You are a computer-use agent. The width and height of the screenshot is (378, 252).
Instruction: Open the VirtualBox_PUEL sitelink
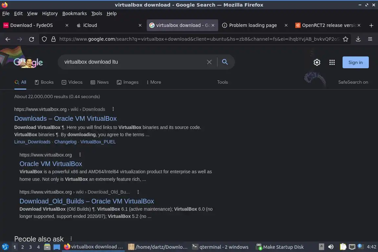pyautogui.click(x=98, y=142)
